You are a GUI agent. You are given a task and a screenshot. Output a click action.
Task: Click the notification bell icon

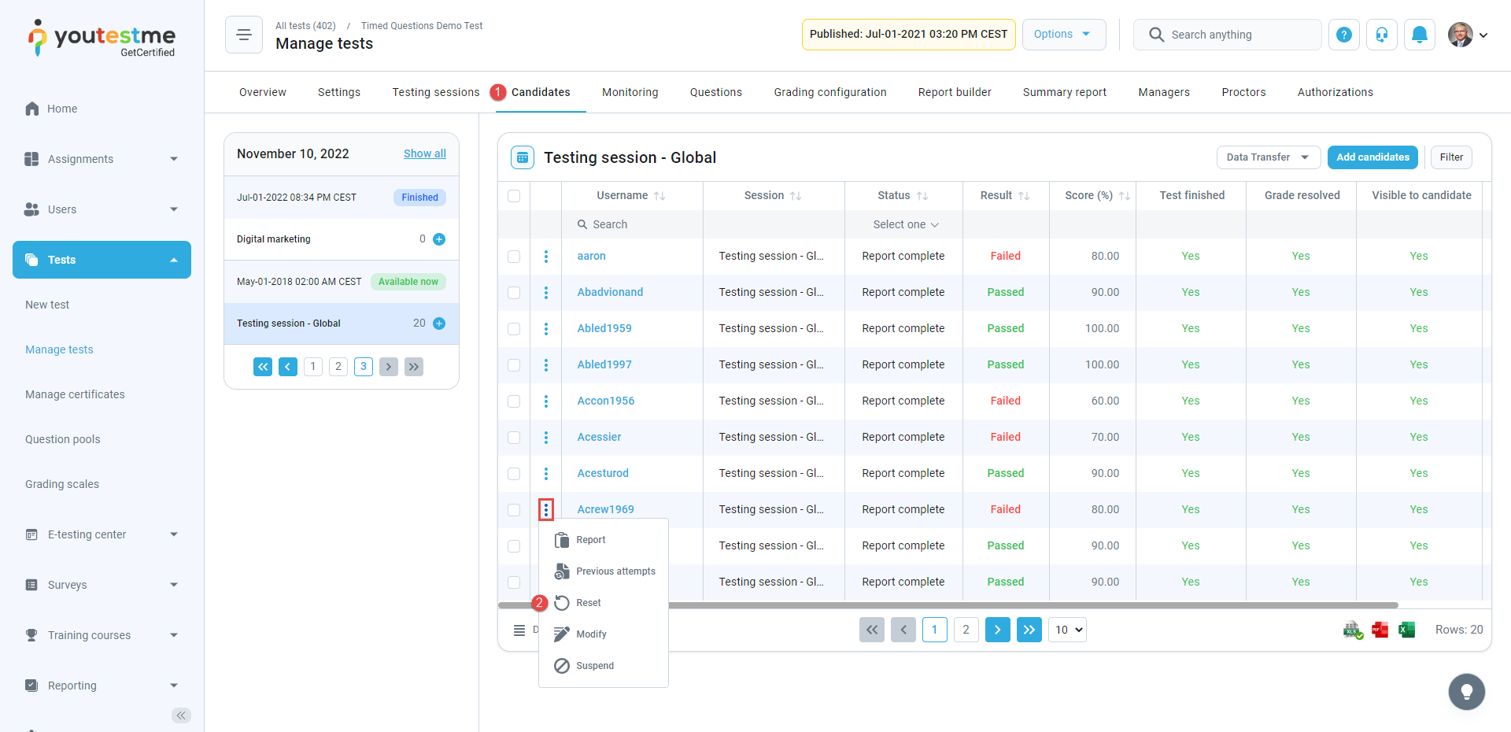(1419, 35)
